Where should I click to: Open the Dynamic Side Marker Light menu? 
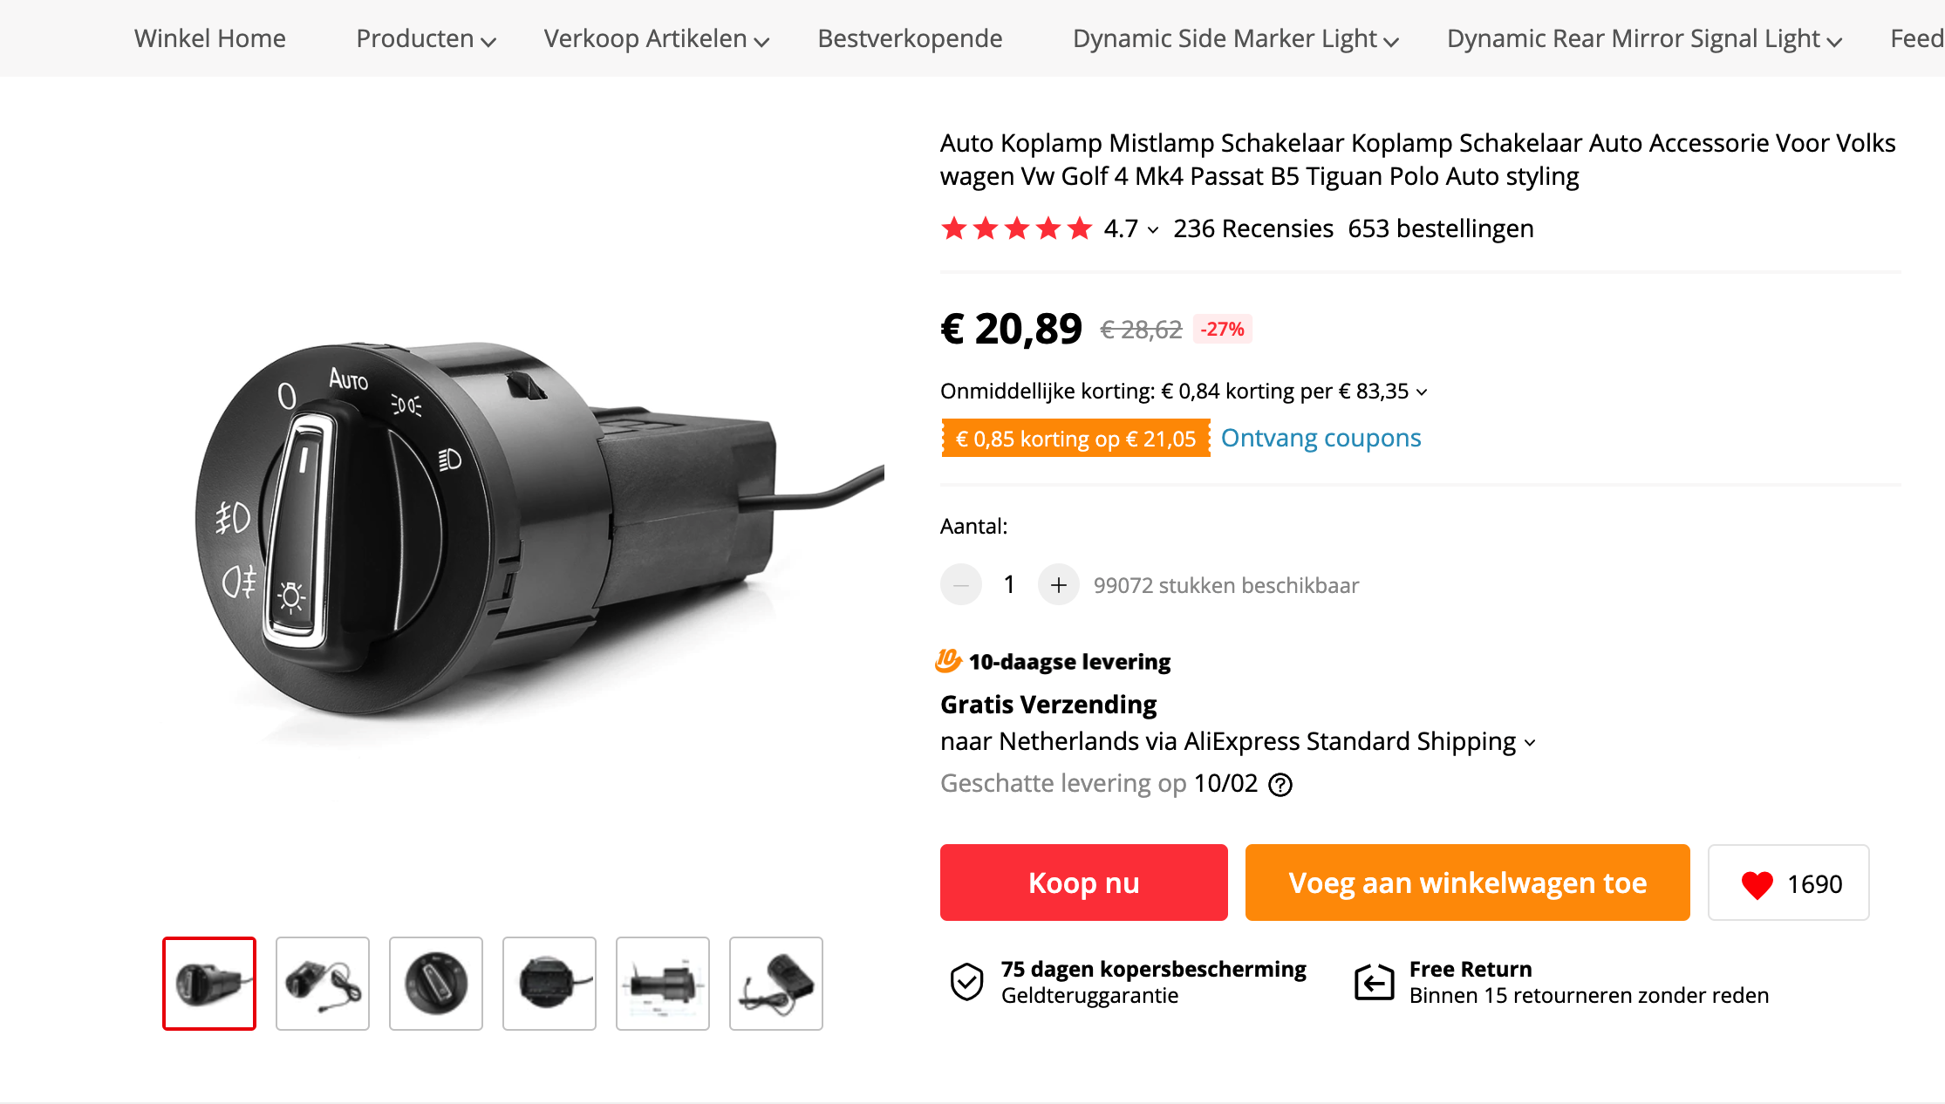pyautogui.click(x=1235, y=39)
